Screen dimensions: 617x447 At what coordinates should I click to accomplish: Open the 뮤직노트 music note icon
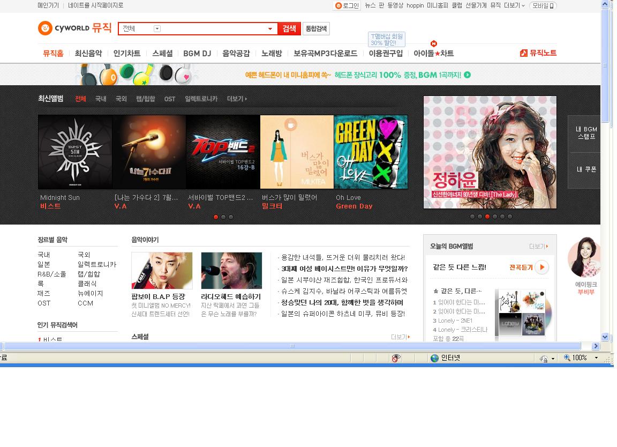(523, 53)
